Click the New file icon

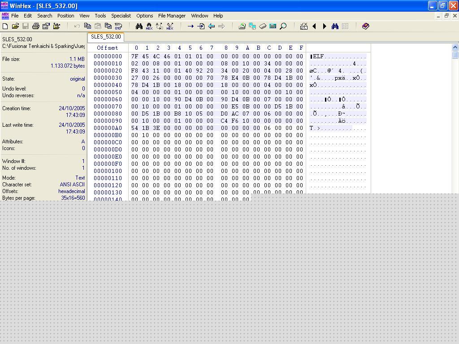pyautogui.click(x=5, y=26)
